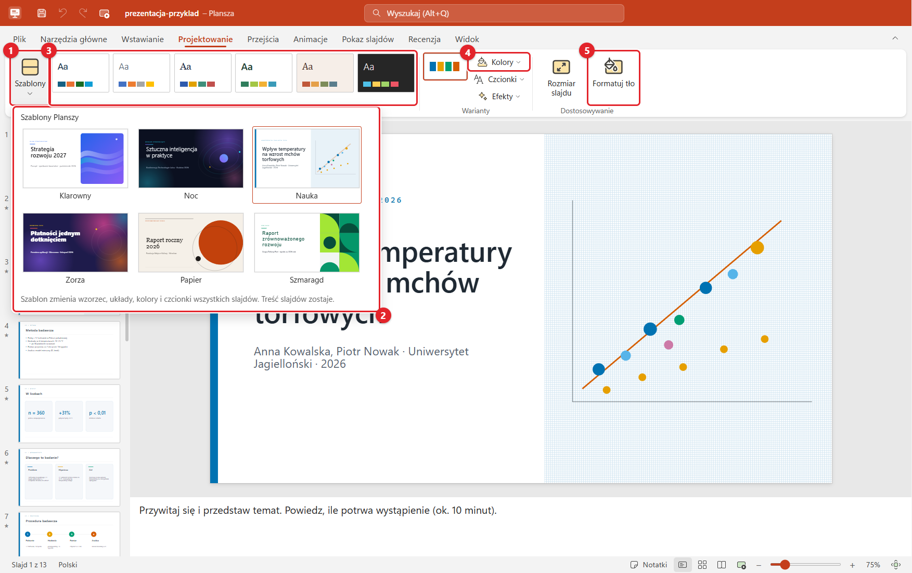Open the Przejścia tab
The width and height of the screenshot is (912, 573).
[x=263, y=39]
